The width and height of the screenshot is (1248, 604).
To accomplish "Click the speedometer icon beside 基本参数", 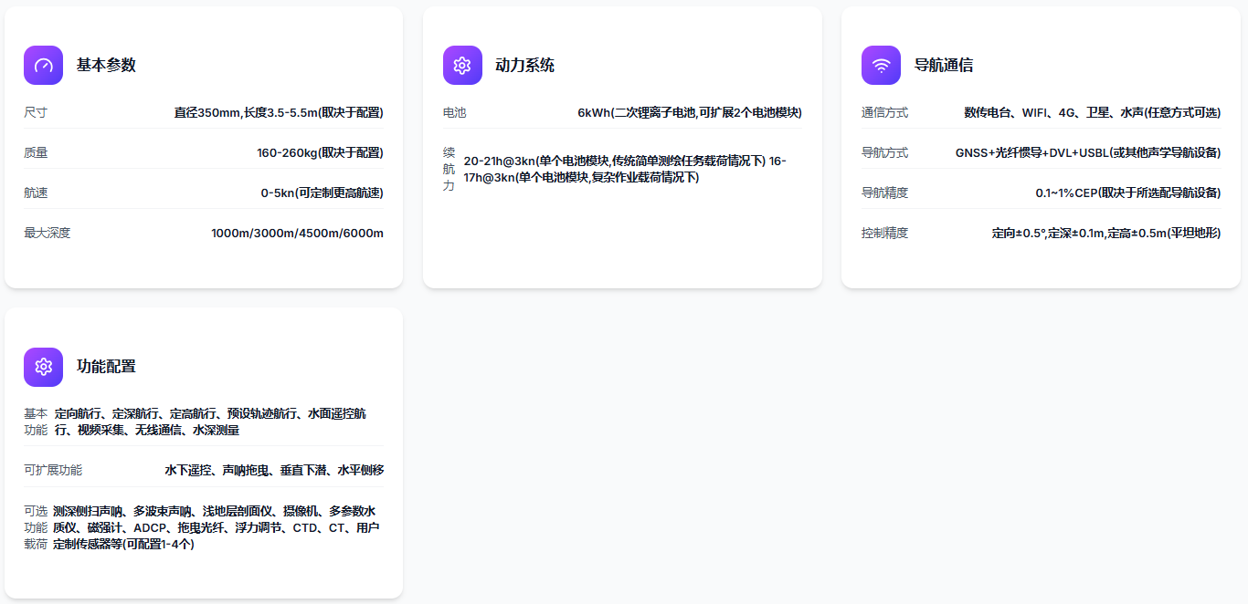I will (x=43, y=66).
